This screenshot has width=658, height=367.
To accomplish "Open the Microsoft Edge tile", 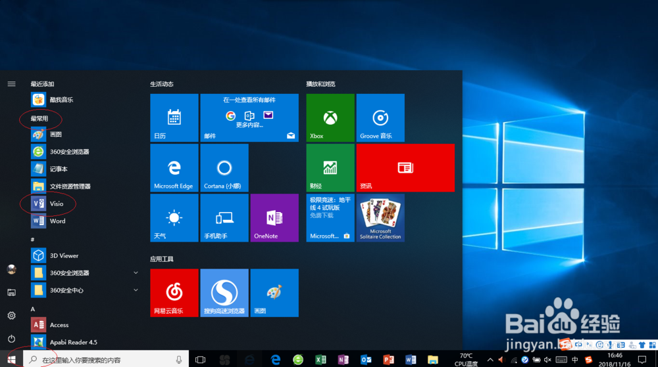I will (x=174, y=168).
